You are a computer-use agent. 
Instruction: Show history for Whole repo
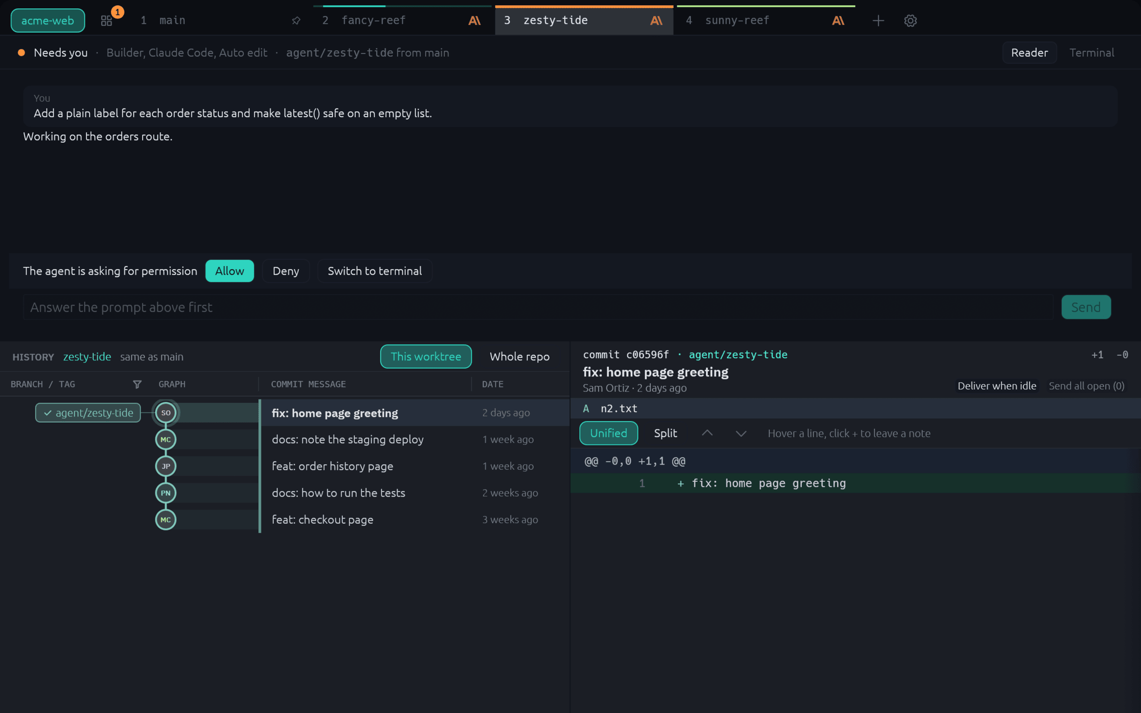520,356
